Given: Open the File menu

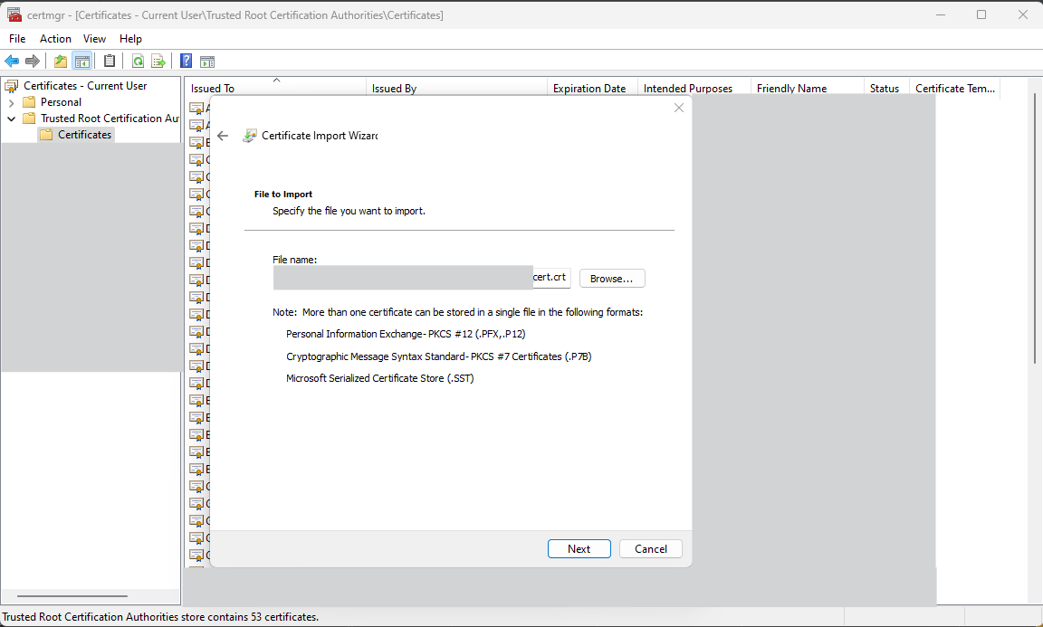Looking at the screenshot, I should click(x=17, y=39).
